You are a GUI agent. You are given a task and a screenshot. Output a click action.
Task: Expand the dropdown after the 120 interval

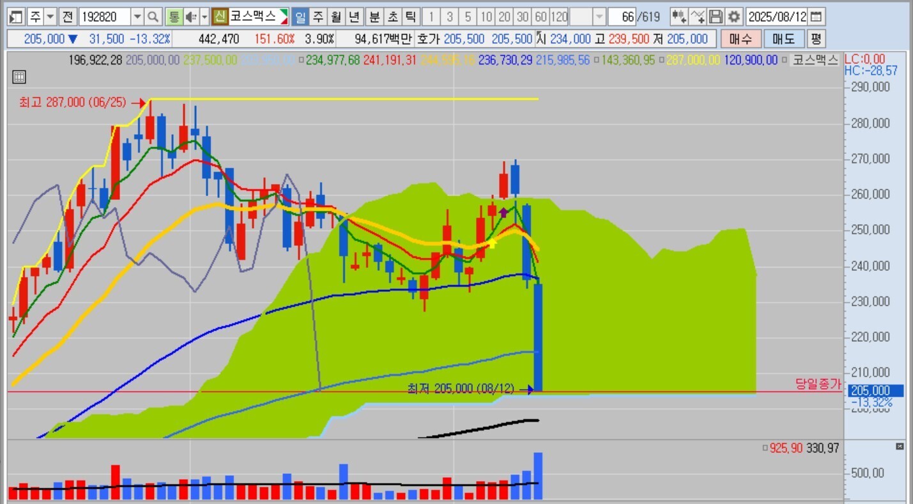pyautogui.click(x=599, y=16)
